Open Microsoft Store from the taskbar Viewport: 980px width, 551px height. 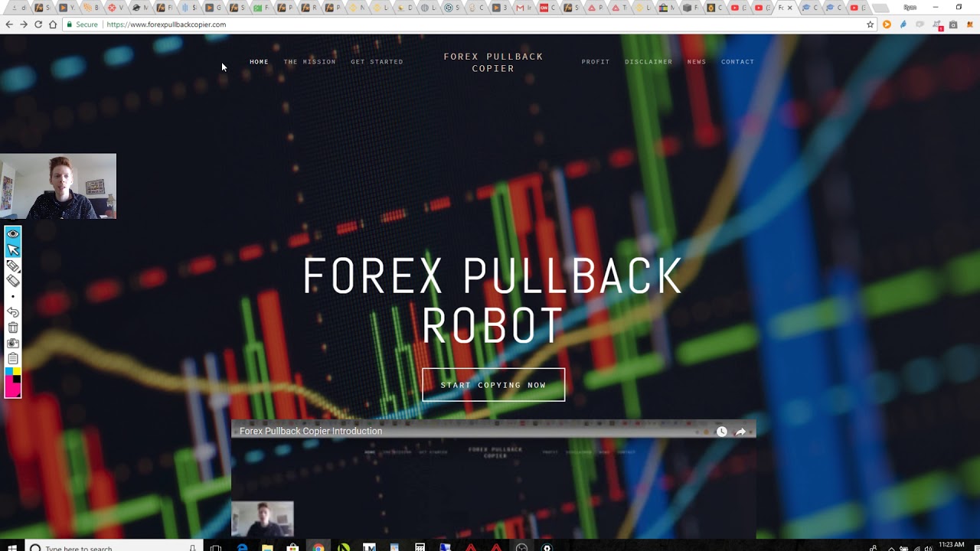tap(292, 547)
